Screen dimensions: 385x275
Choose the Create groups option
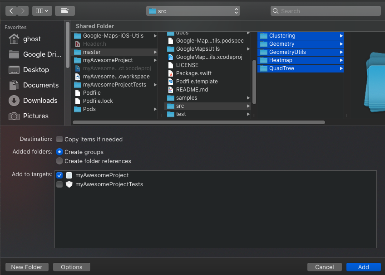[59, 152]
